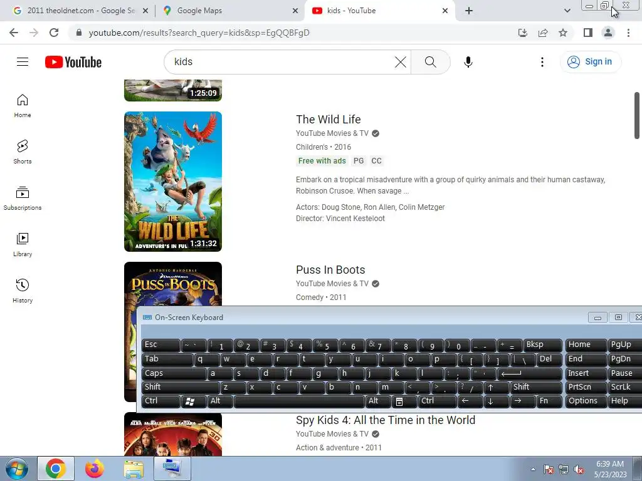
Task: Click the Sign in button
Action: coord(591,62)
